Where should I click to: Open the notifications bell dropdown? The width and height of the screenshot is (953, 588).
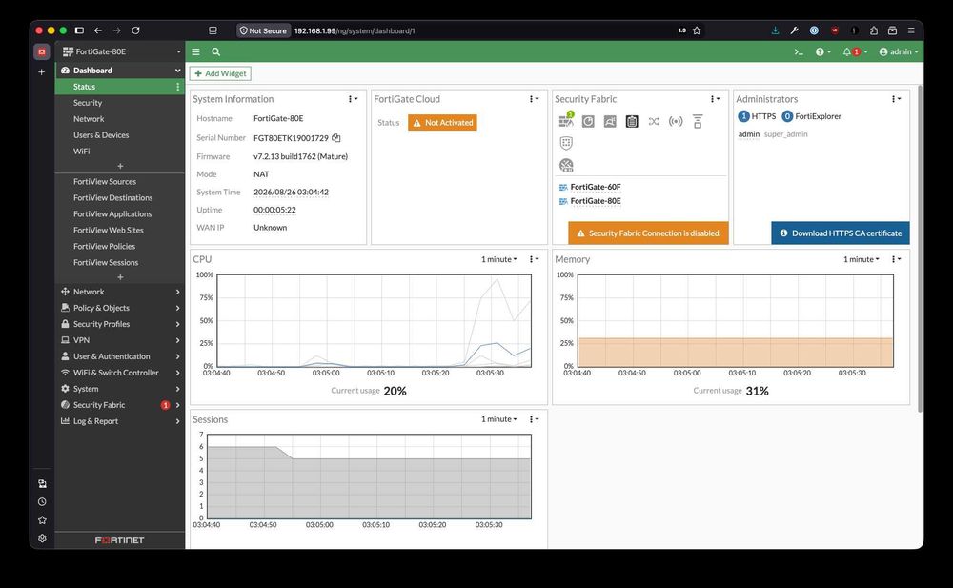click(x=855, y=52)
